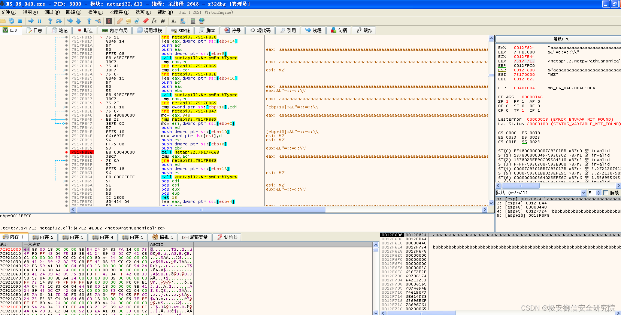Click the stop debugging square icon
The height and width of the screenshot is (315, 621).
(20, 21)
